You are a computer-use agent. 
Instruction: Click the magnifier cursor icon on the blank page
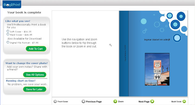[110, 45]
